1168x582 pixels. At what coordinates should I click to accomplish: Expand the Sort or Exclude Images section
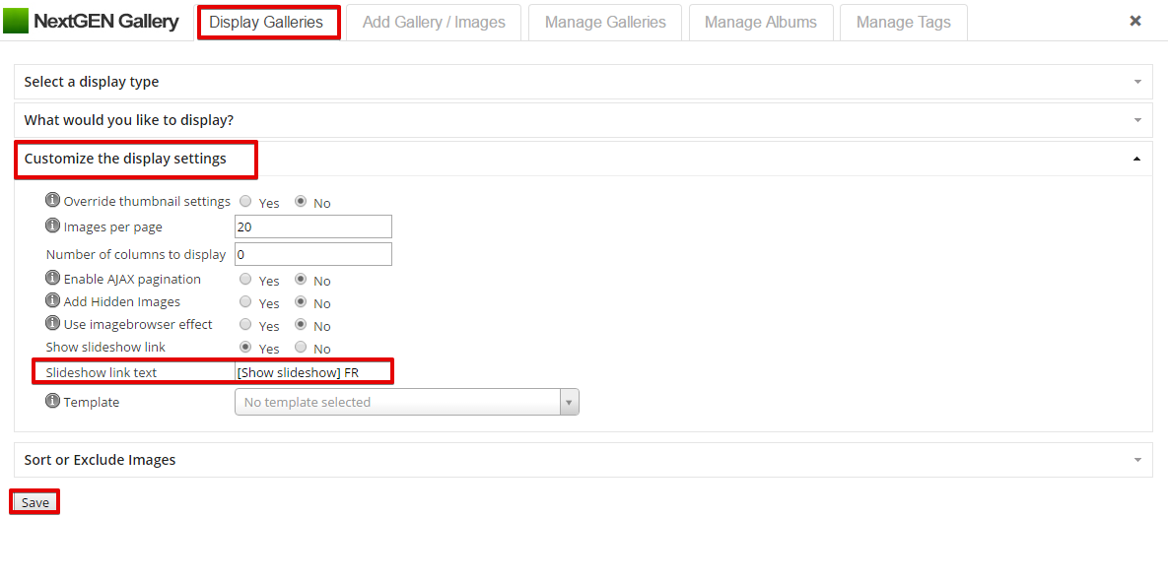coord(584,460)
